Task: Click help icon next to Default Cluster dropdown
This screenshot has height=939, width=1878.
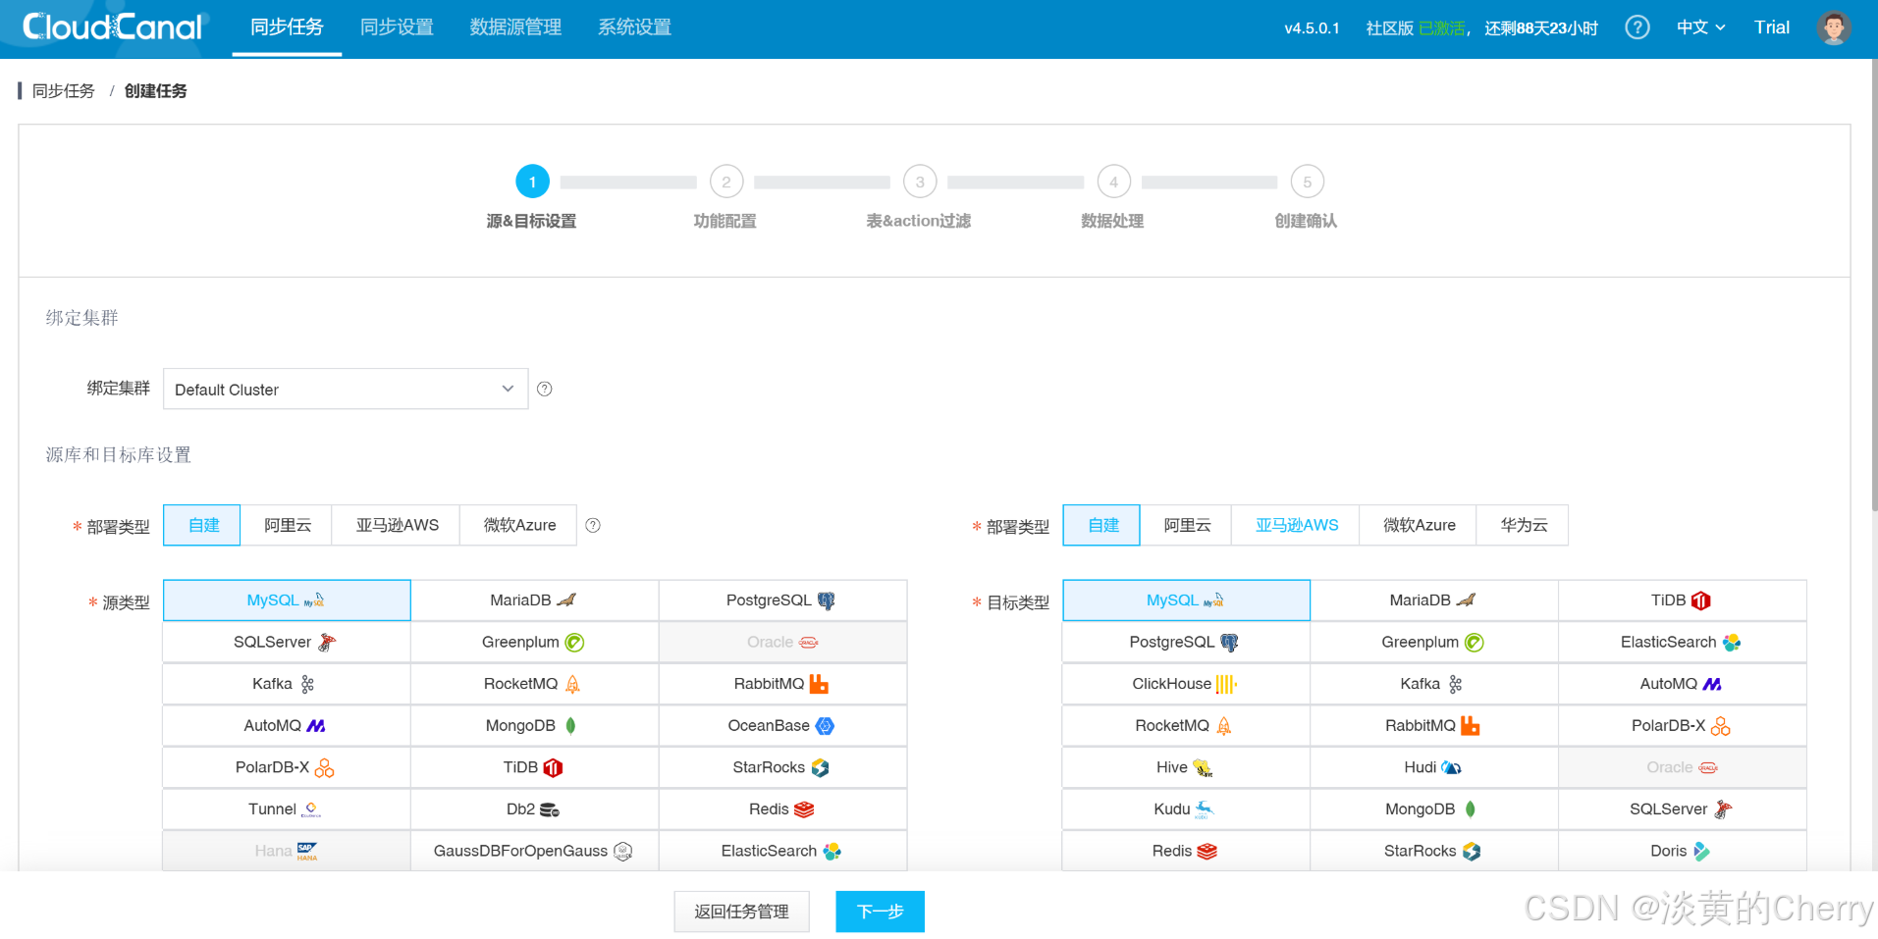Action: pos(545,390)
